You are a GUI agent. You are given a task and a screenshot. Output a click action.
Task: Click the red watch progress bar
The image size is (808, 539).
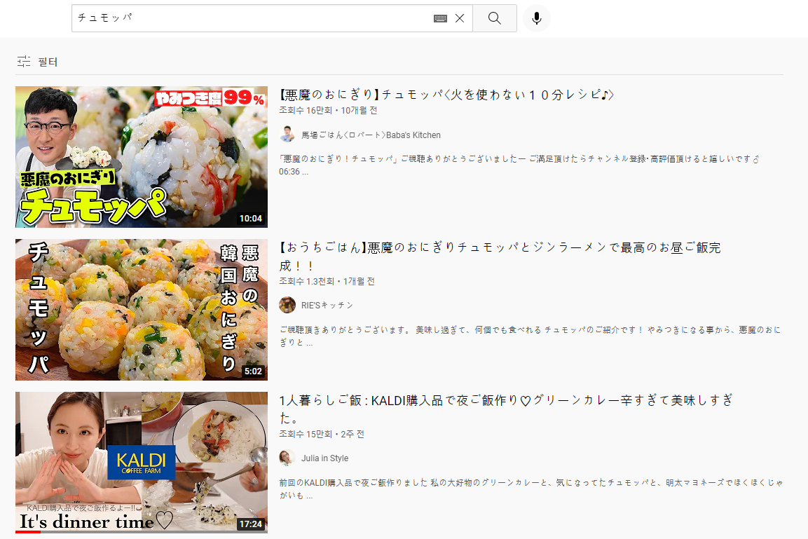click(x=28, y=532)
